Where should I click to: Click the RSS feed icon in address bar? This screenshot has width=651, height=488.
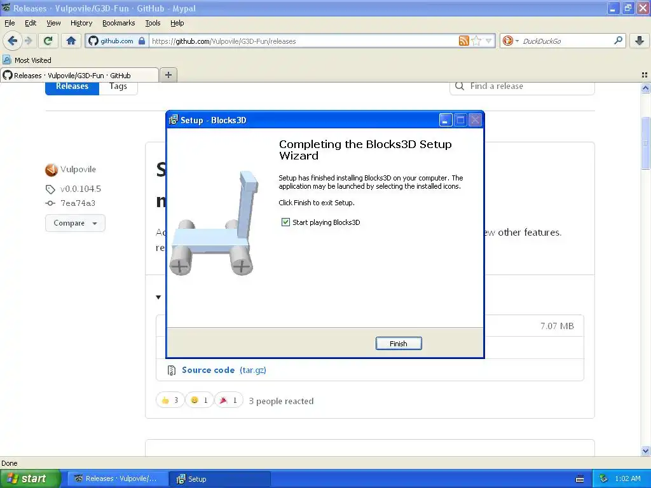click(463, 41)
